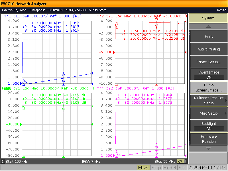228x171 pixels.
Task: Select the Tr1 S11 SWR trace title
Action: point(43,16)
